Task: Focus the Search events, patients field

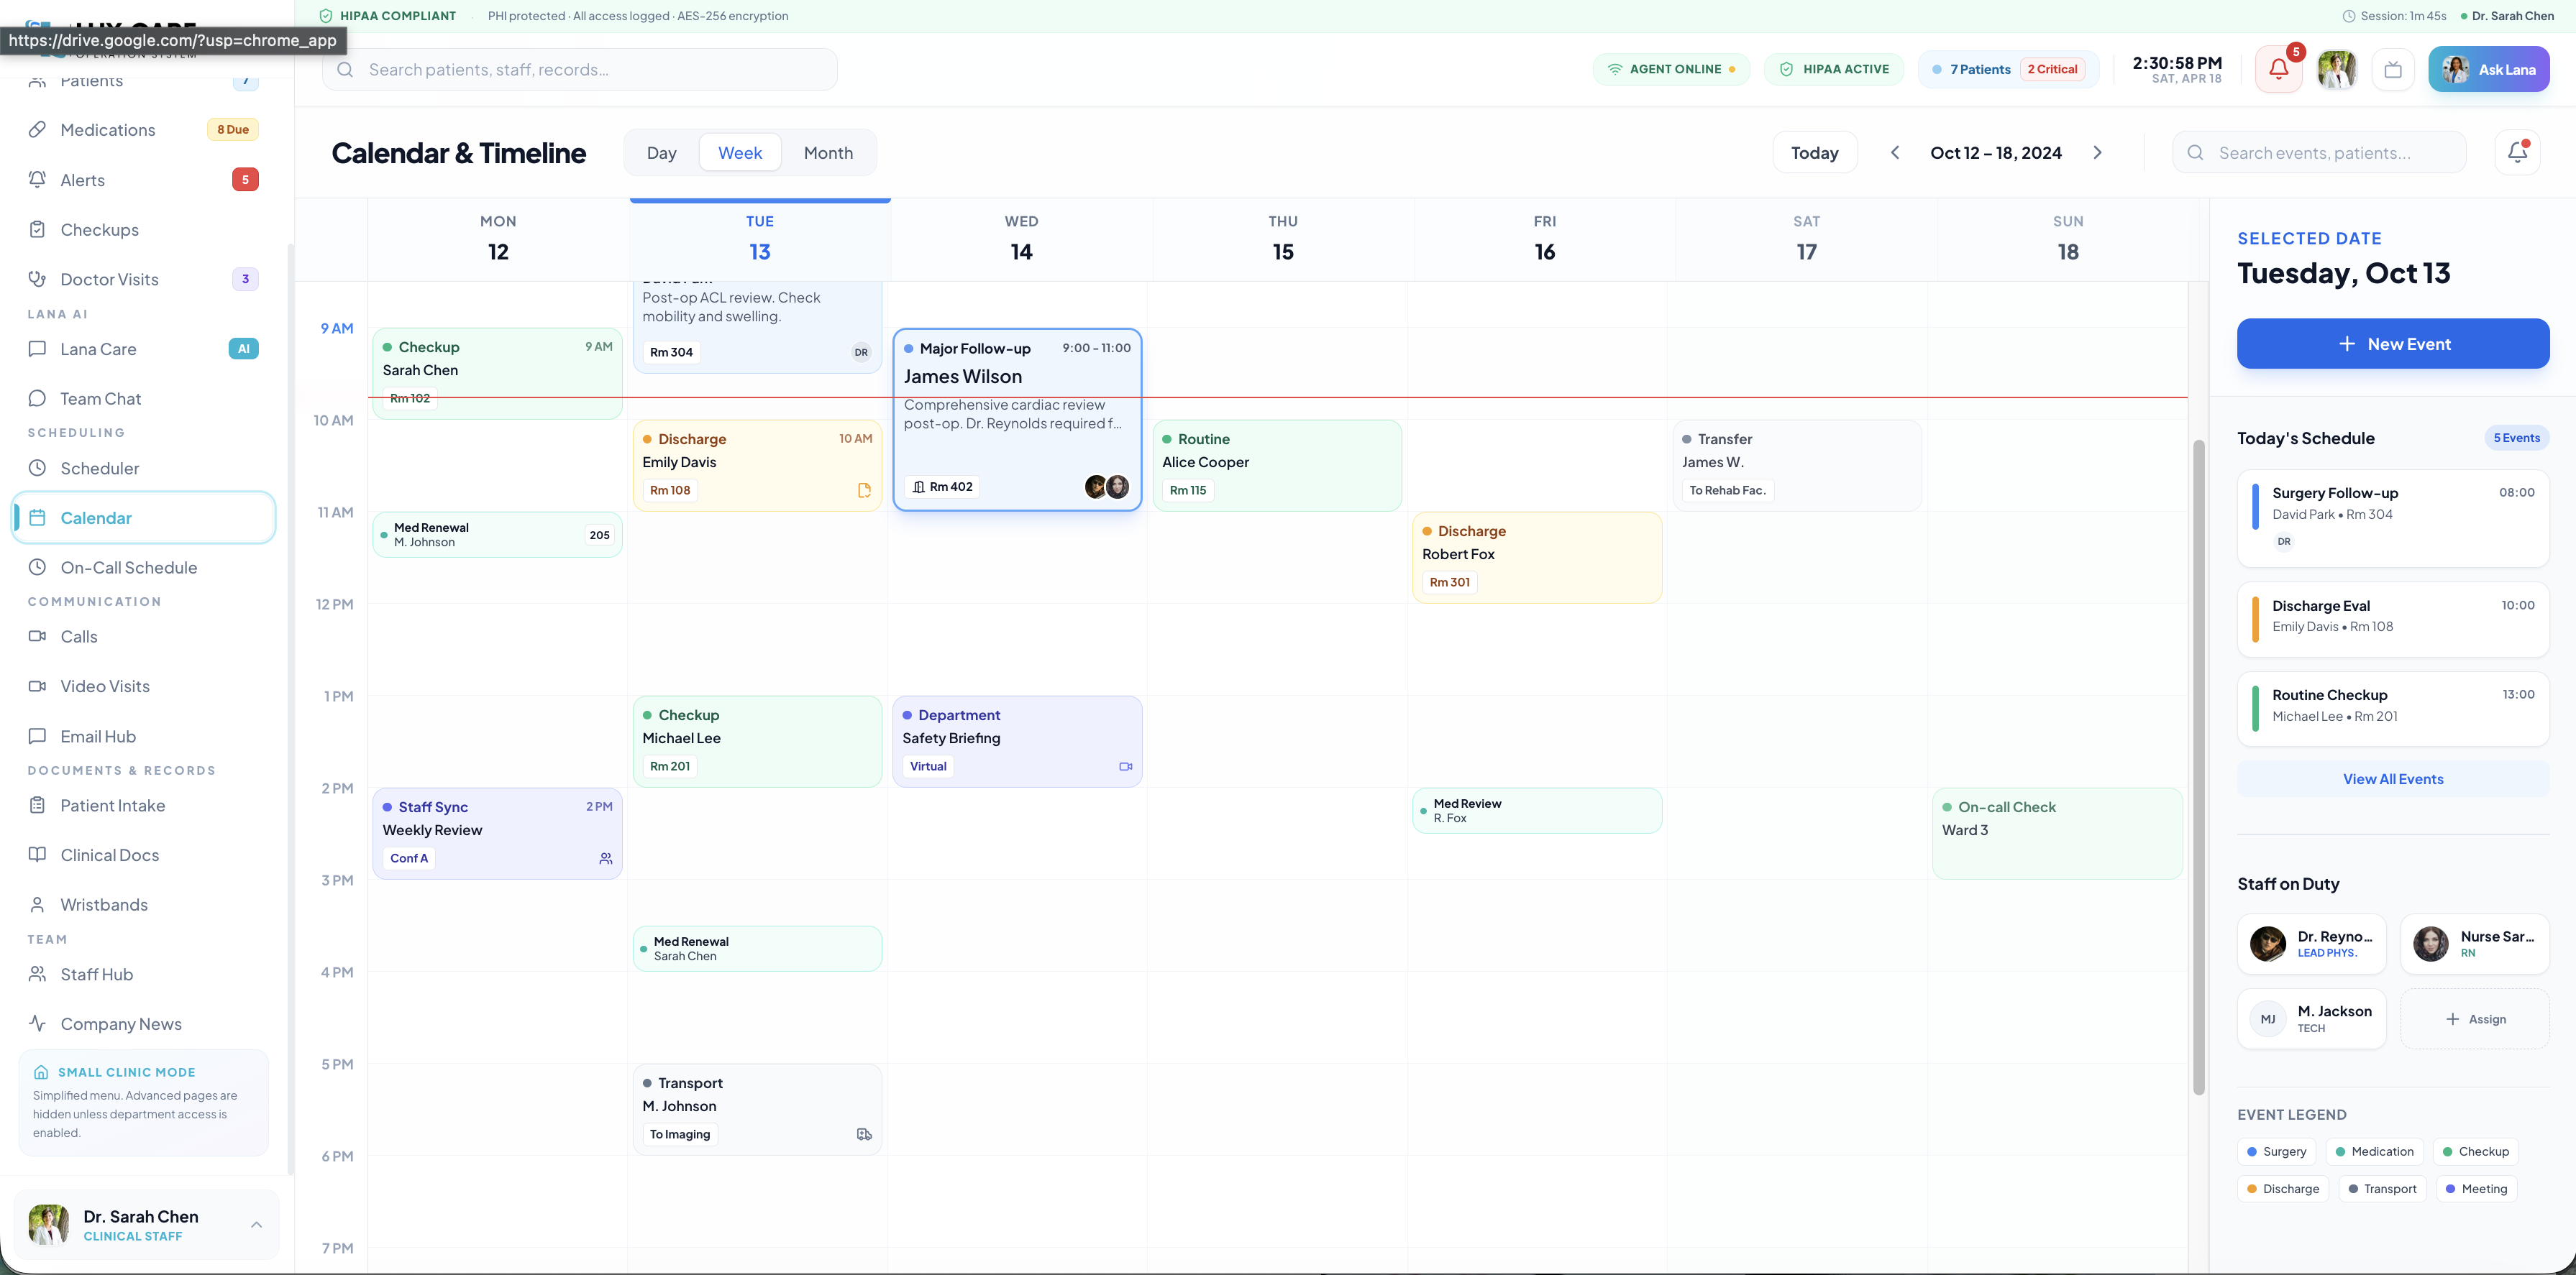Action: click(x=2318, y=153)
